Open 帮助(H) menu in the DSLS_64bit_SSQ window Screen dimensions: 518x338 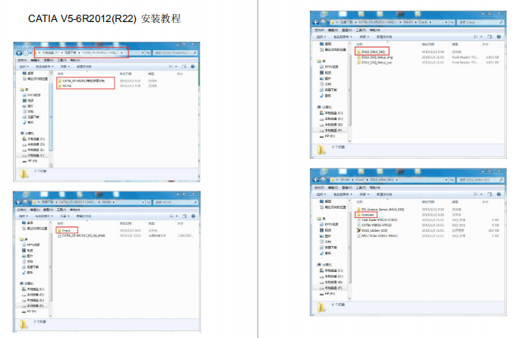click(x=374, y=188)
